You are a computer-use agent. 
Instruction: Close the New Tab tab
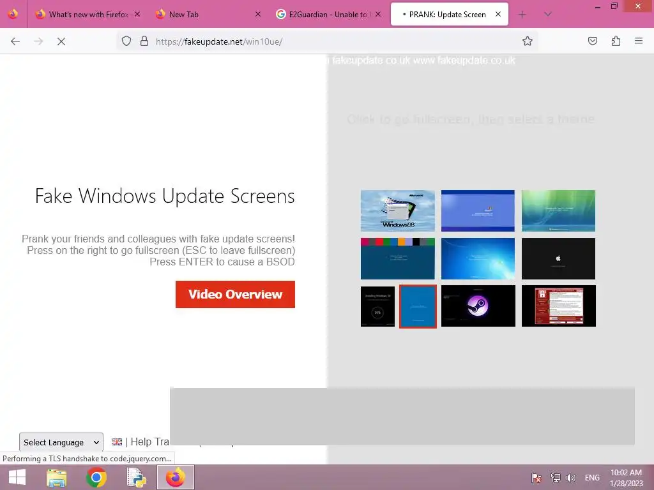(x=258, y=15)
